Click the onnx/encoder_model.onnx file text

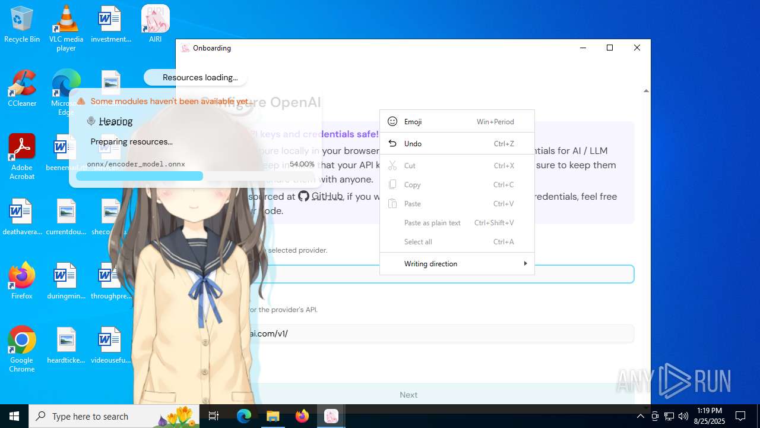(136, 164)
